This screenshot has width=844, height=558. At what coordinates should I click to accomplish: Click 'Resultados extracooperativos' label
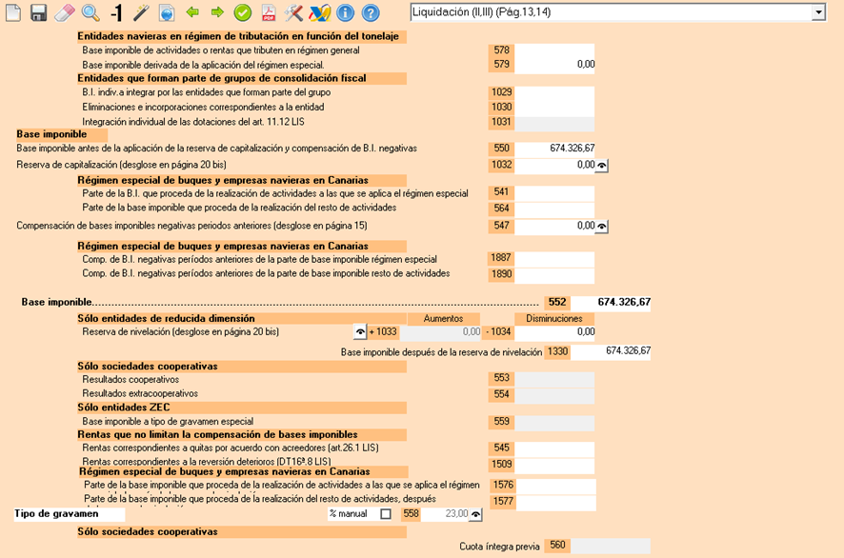[140, 394]
